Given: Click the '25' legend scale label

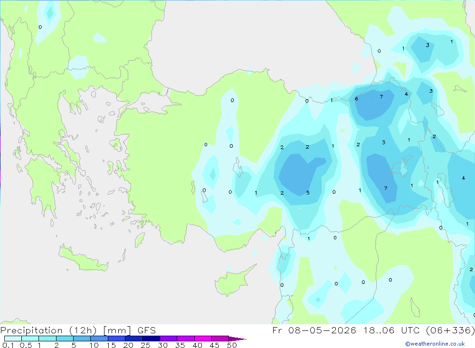Looking at the screenshot, I should click(146, 345).
